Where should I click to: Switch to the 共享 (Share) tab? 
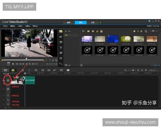(x=93, y=23)
